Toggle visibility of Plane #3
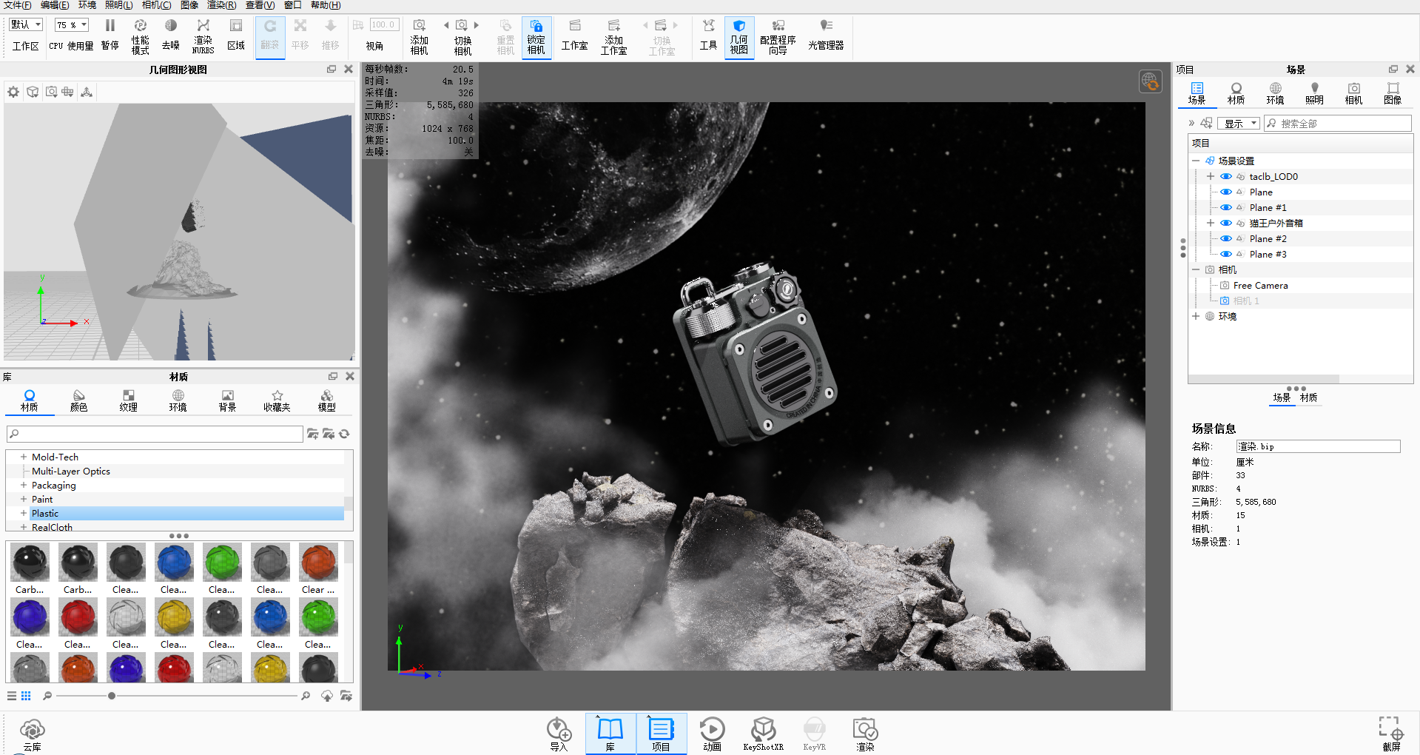 pos(1226,255)
